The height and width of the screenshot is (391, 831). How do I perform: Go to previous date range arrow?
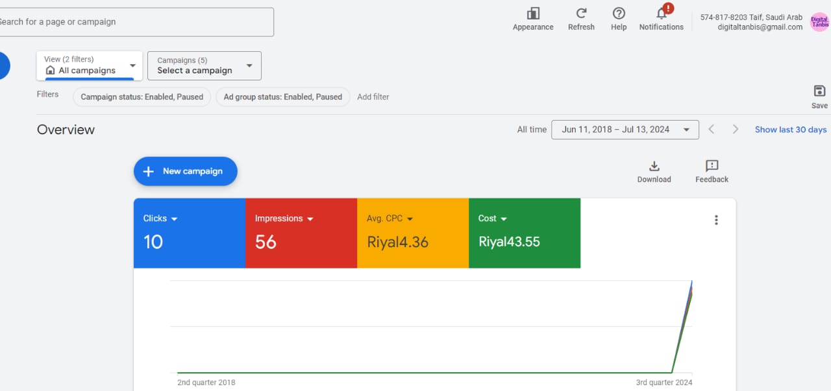(x=712, y=130)
